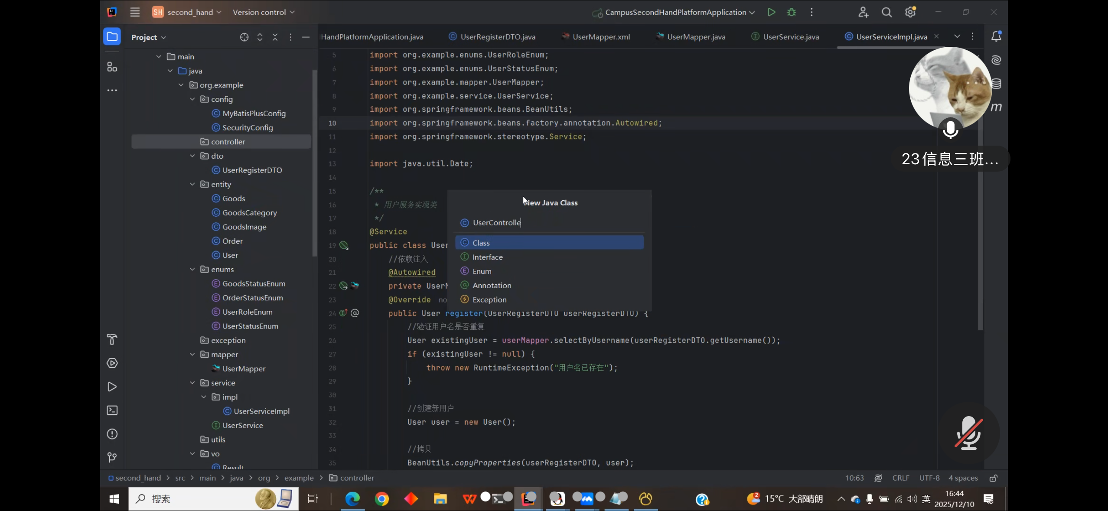Open the Git tool window icon
The height and width of the screenshot is (511, 1108).
coord(112,457)
